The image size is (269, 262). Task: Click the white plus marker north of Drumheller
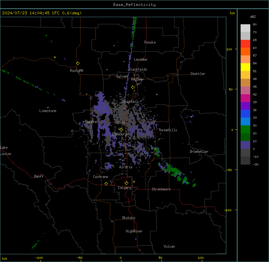tap(191, 117)
